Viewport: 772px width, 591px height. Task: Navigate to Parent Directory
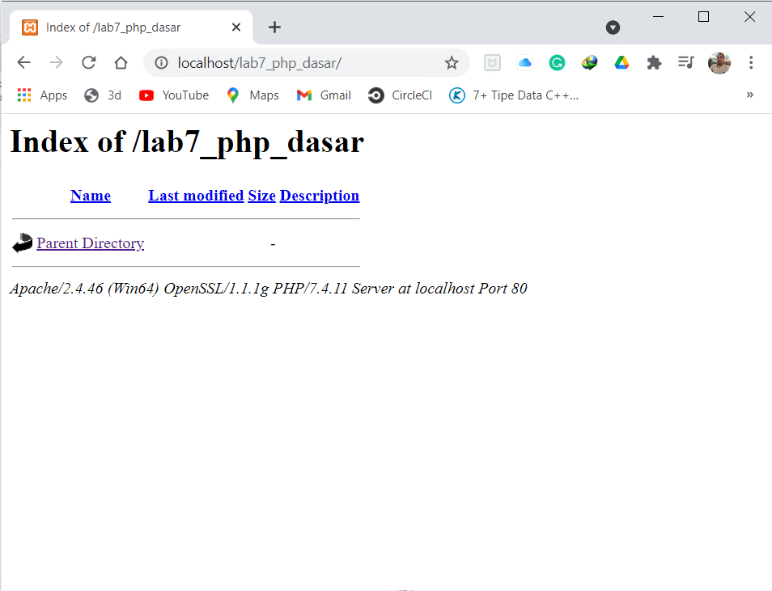click(90, 243)
